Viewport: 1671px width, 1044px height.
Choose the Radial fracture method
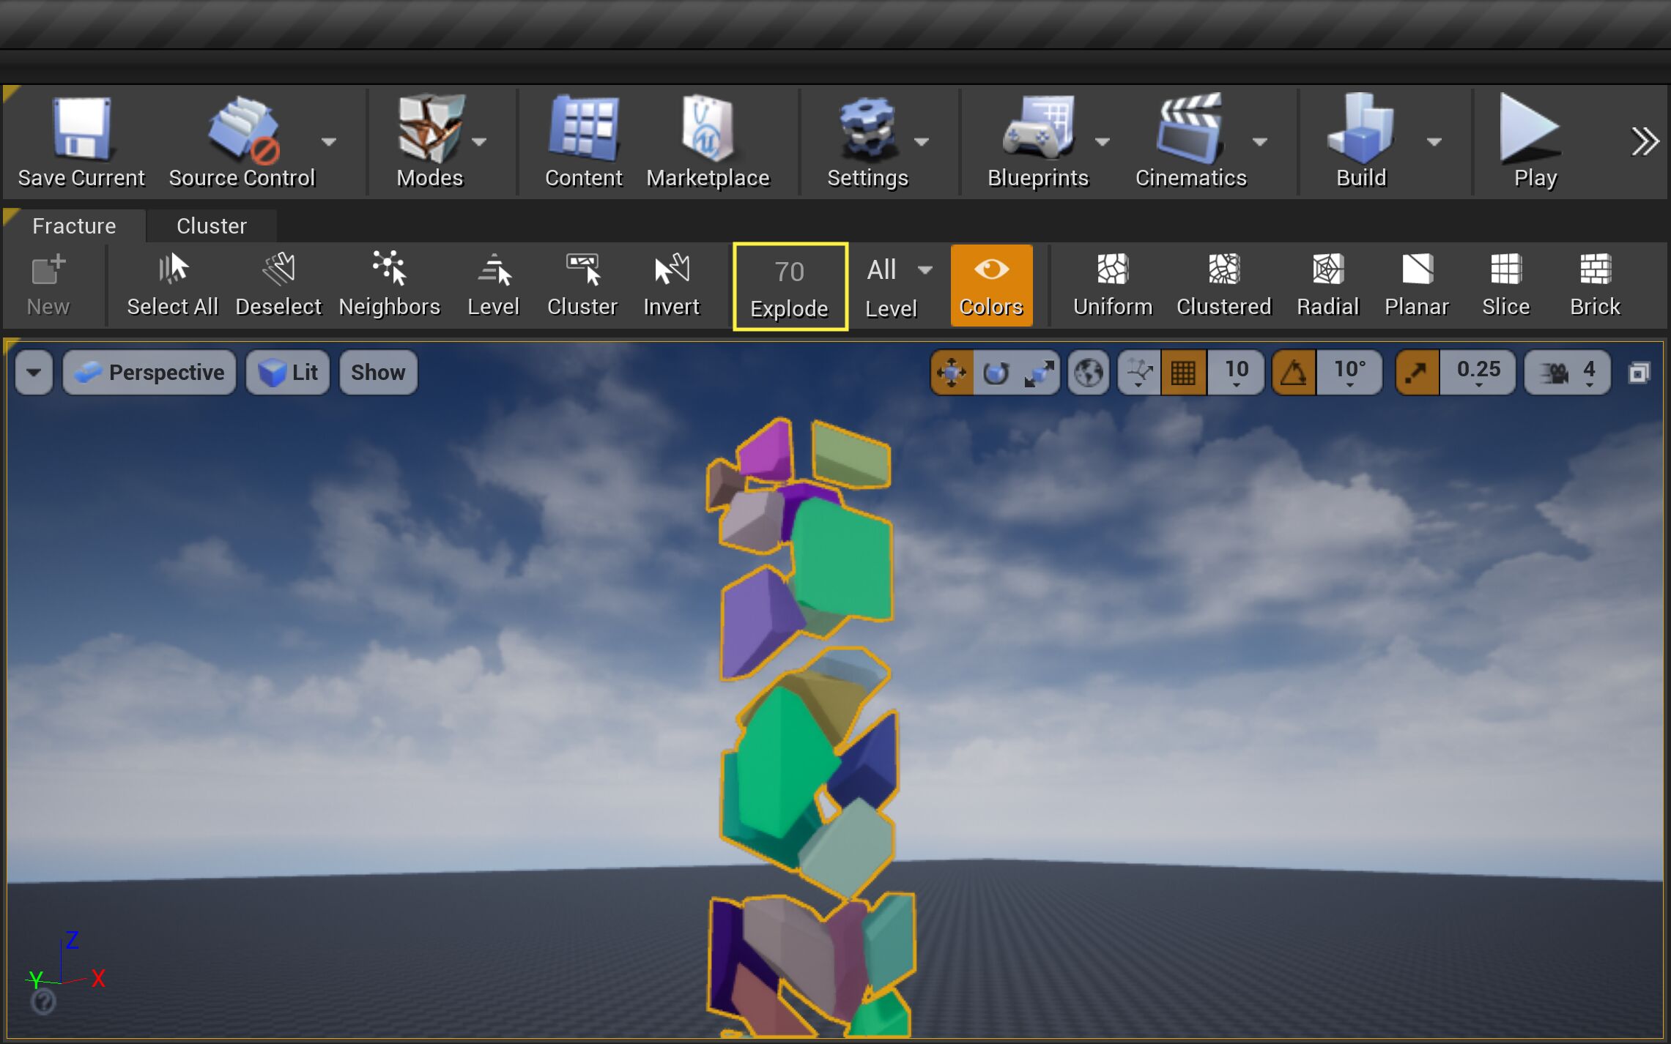(x=1327, y=284)
